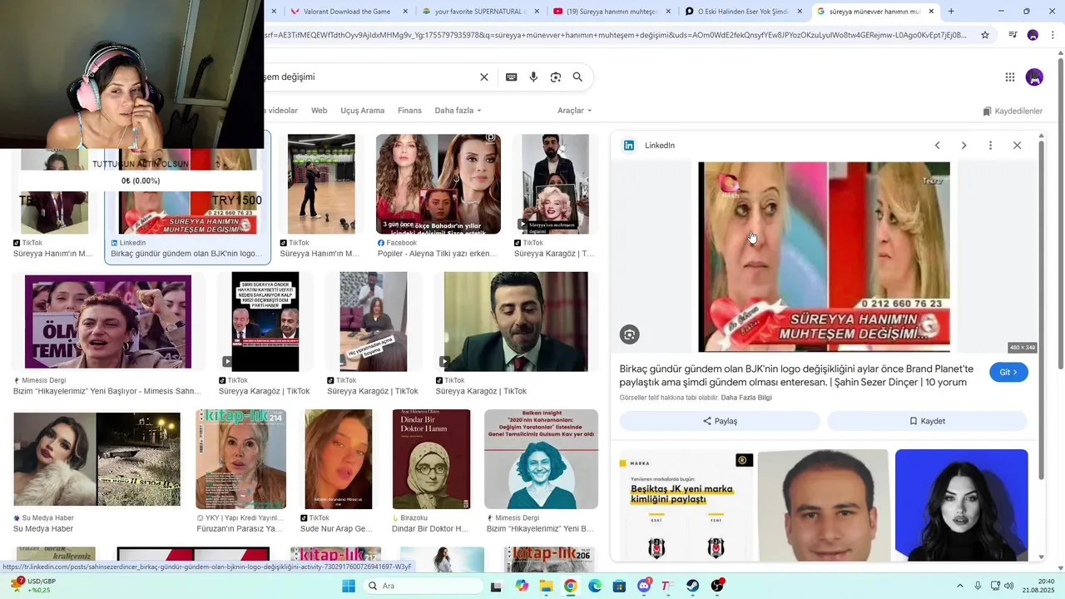Image resolution: width=1065 pixels, height=599 pixels.
Task: Open a new browser tab
Action: click(x=951, y=12)
